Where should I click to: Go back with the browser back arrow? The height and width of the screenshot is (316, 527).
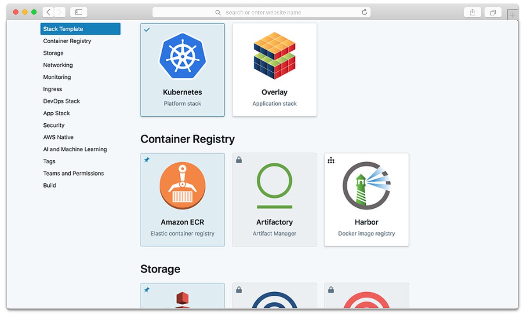[x=48, y=12]
